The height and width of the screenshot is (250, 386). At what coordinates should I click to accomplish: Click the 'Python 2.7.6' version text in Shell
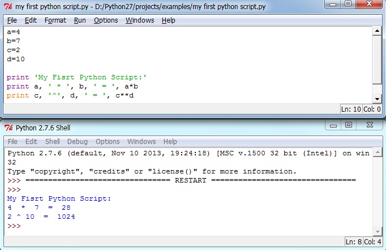[x=35, y=154]
